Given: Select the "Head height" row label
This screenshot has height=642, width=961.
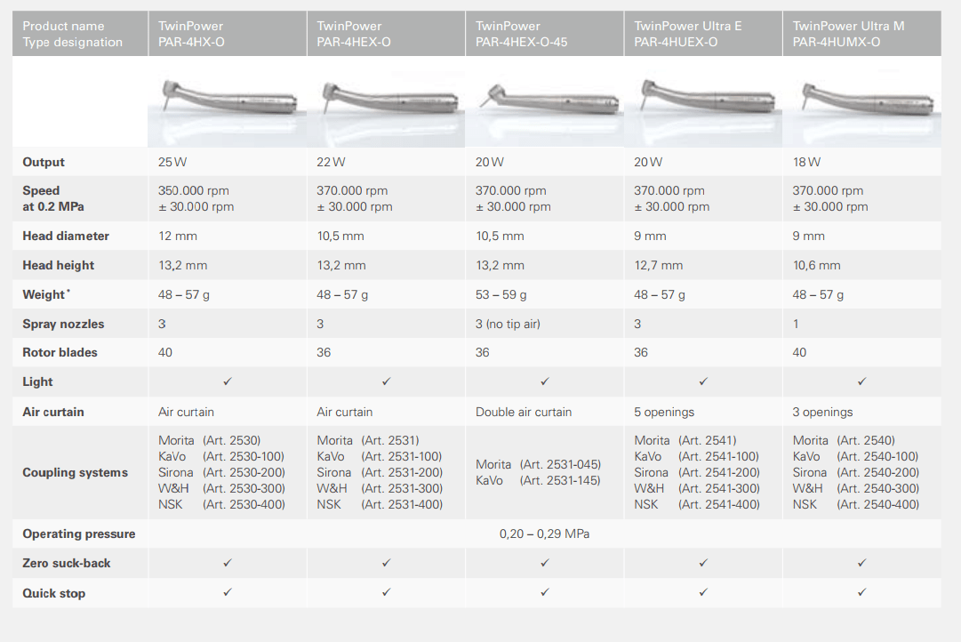Looking at the screenshot, I should (x=58, y=266).
